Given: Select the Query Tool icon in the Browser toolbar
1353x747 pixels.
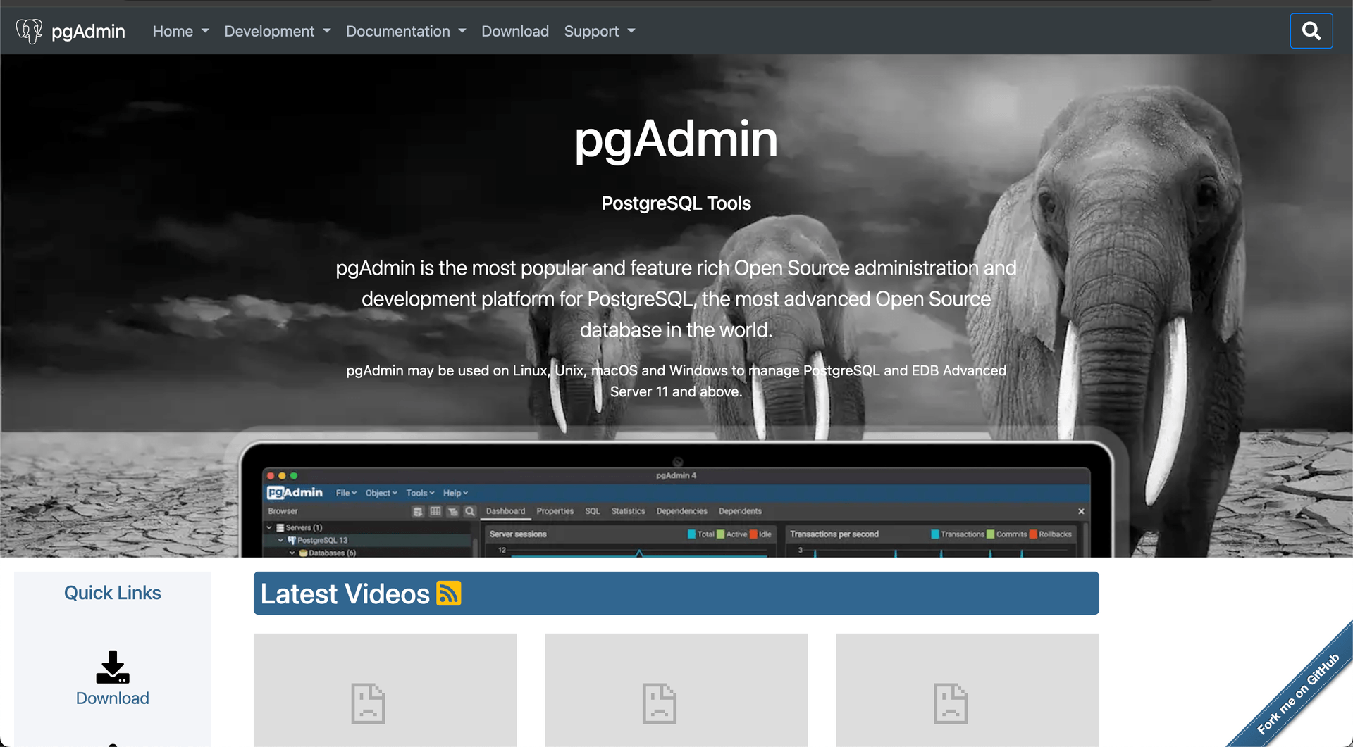Looking at the screenshot, I should [418, 512].
